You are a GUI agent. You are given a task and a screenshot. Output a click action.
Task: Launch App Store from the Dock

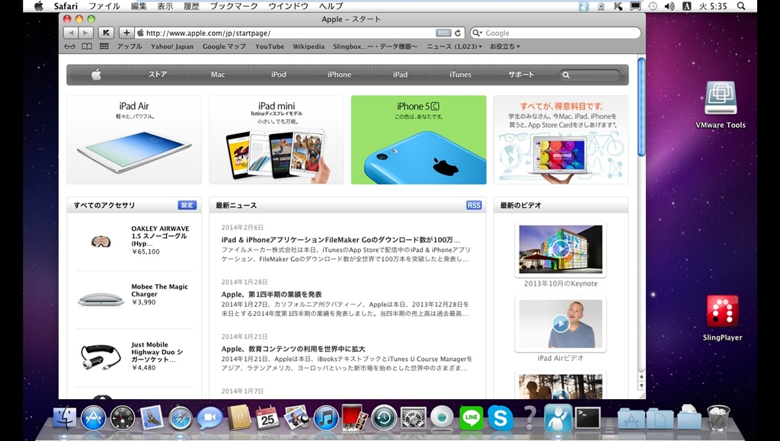pyautogui.click(x=94, y=417)
